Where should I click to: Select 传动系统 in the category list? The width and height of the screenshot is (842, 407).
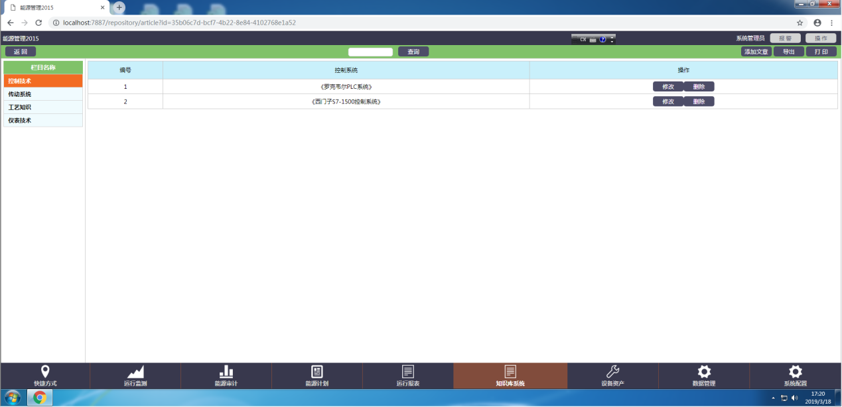[x=43, y=94]
